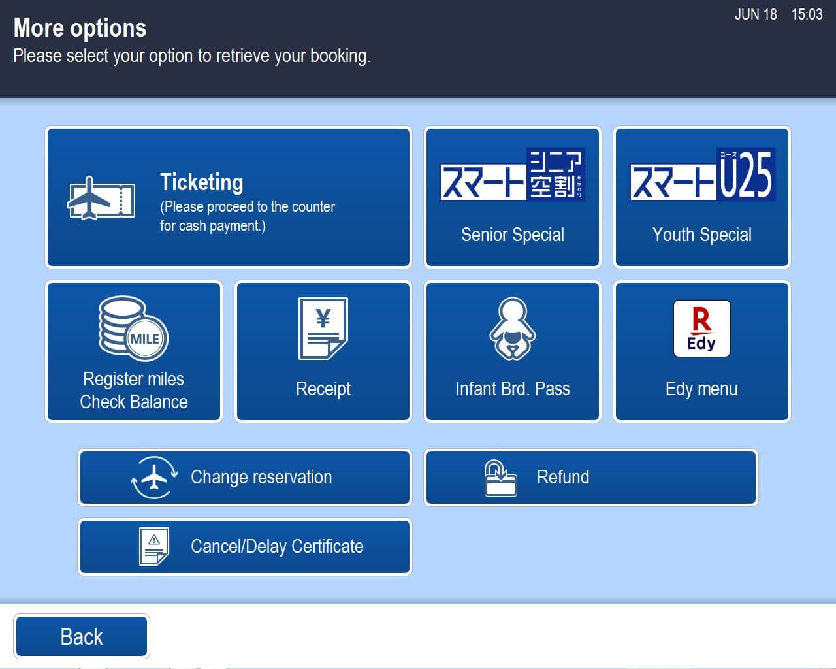Select the Edy menu text label
This screenshot has width=836, height=669.
[701, 389]
